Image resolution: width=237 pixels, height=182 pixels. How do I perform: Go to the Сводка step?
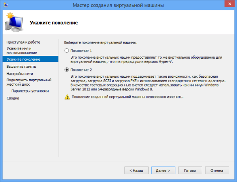13,98
